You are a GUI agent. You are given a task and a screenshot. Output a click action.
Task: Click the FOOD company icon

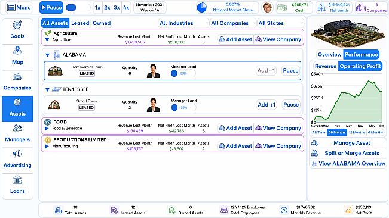coord(47,122)
